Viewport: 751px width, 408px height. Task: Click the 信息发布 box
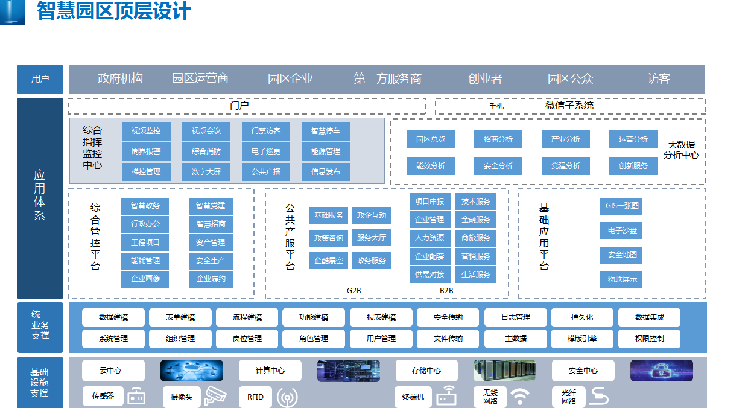coord(326,172)
